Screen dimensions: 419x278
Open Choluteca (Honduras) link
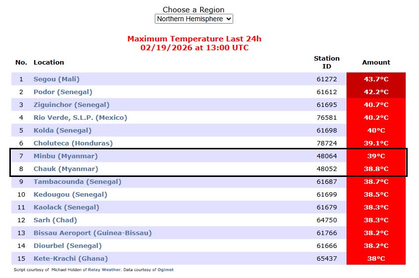pos(73,143)
